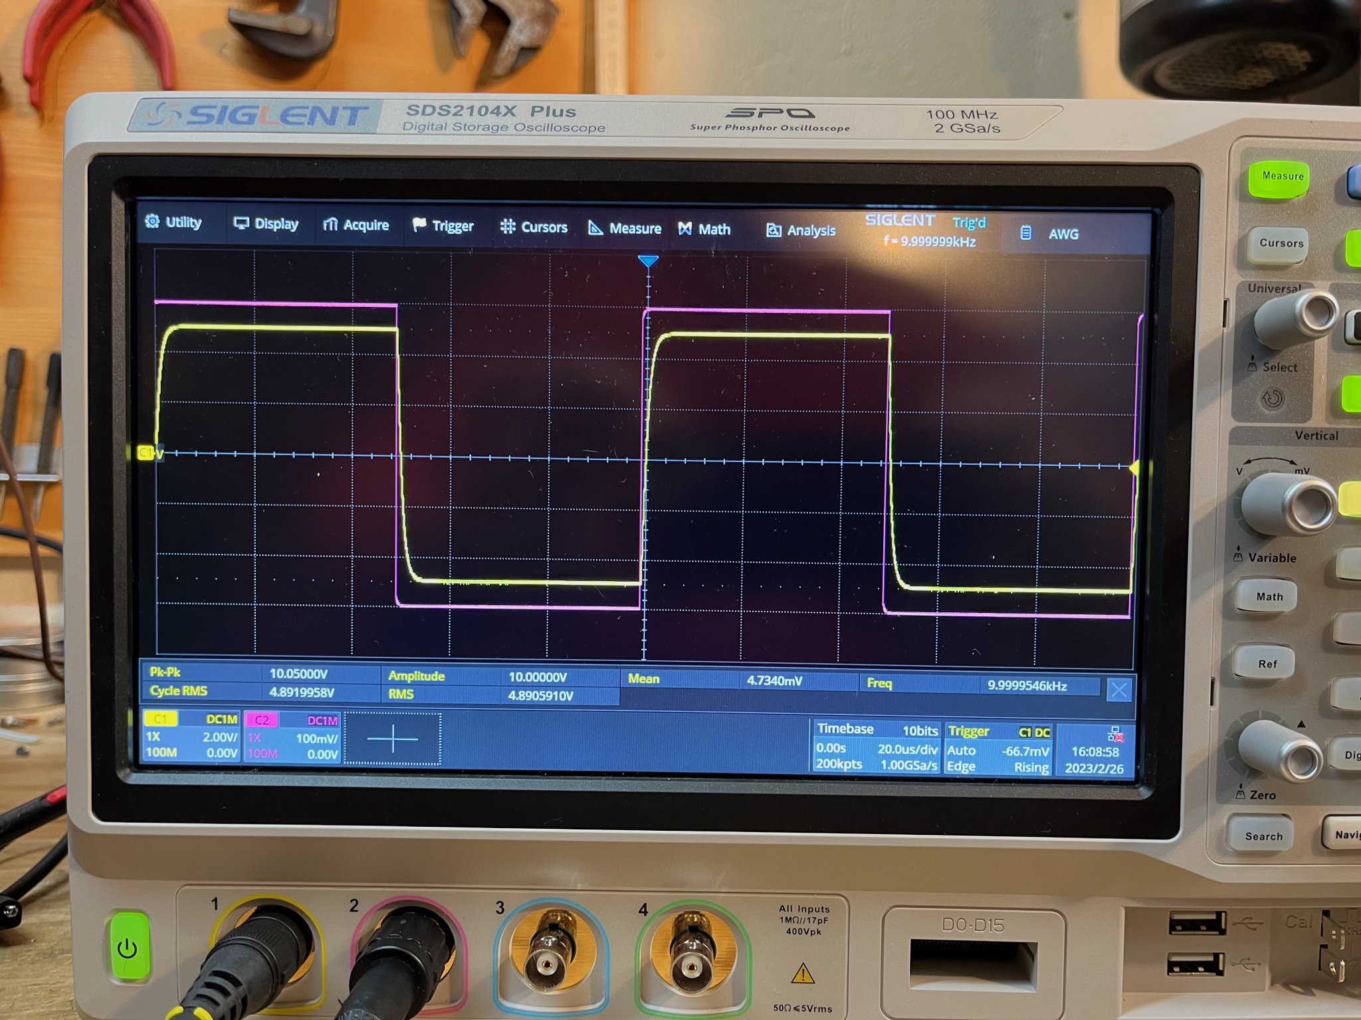Push the Zero position knob
The image size is (1361, 1020).
point(1281,750)
